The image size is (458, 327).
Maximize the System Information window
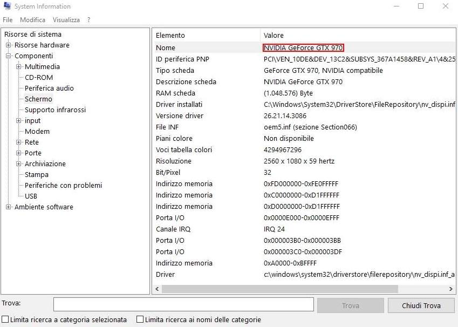tap(421, 6)
